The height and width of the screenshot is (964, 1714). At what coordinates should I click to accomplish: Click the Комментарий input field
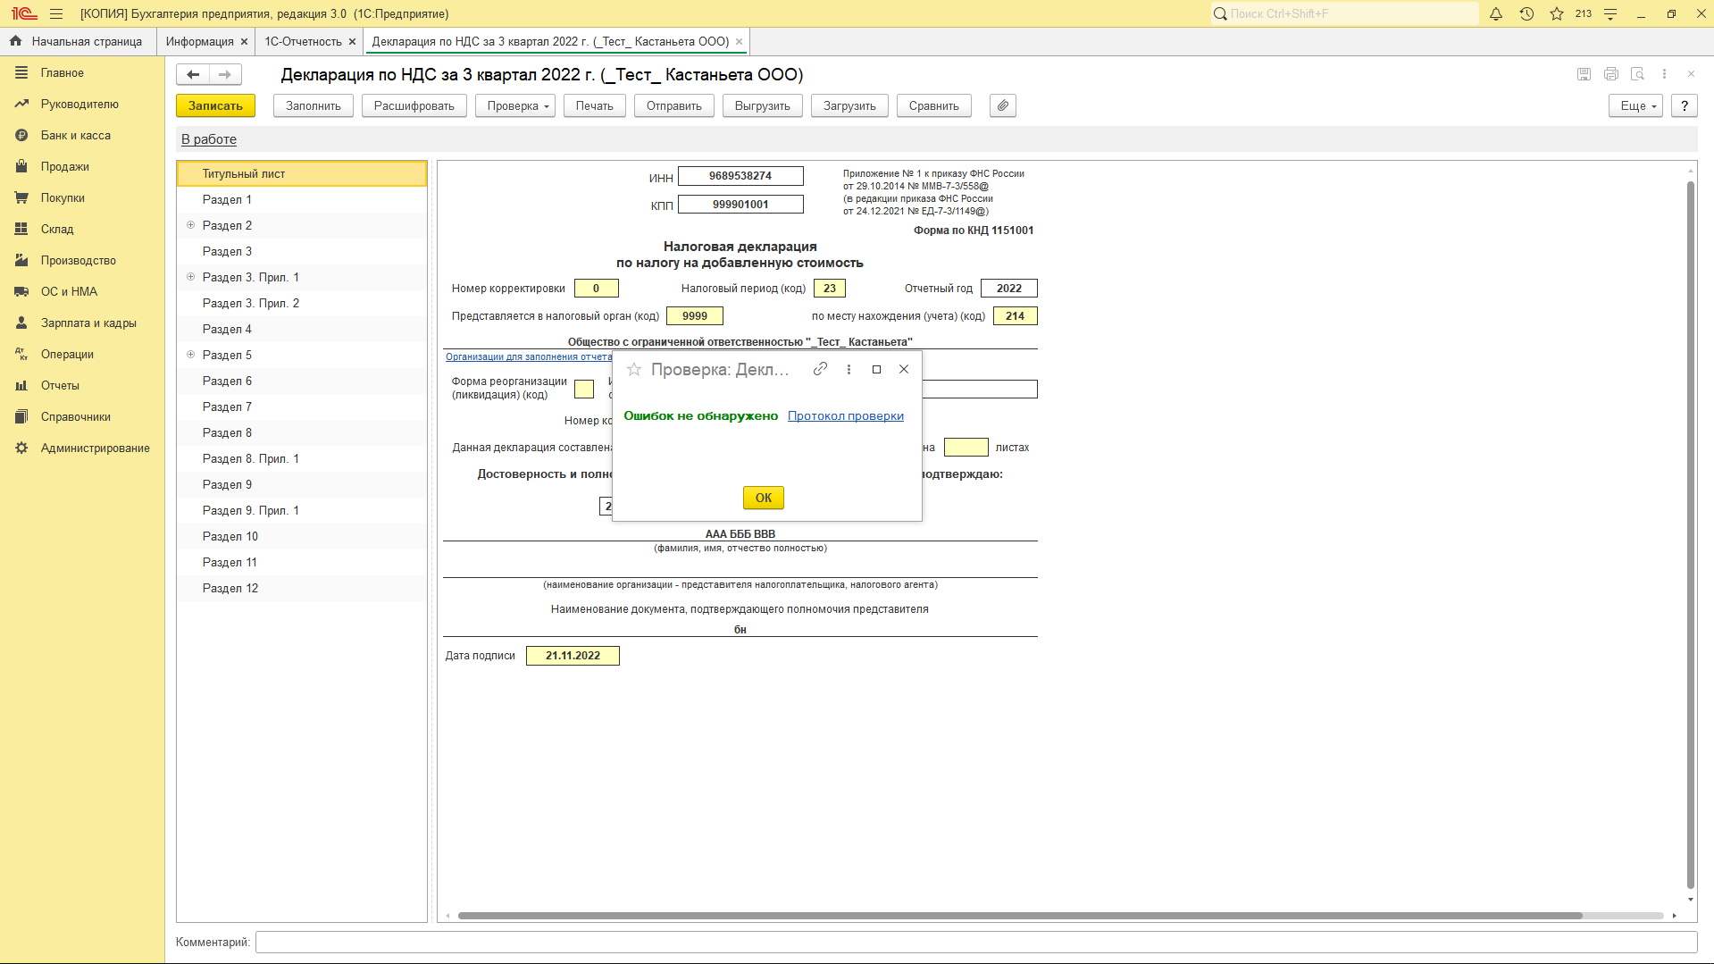976,942
